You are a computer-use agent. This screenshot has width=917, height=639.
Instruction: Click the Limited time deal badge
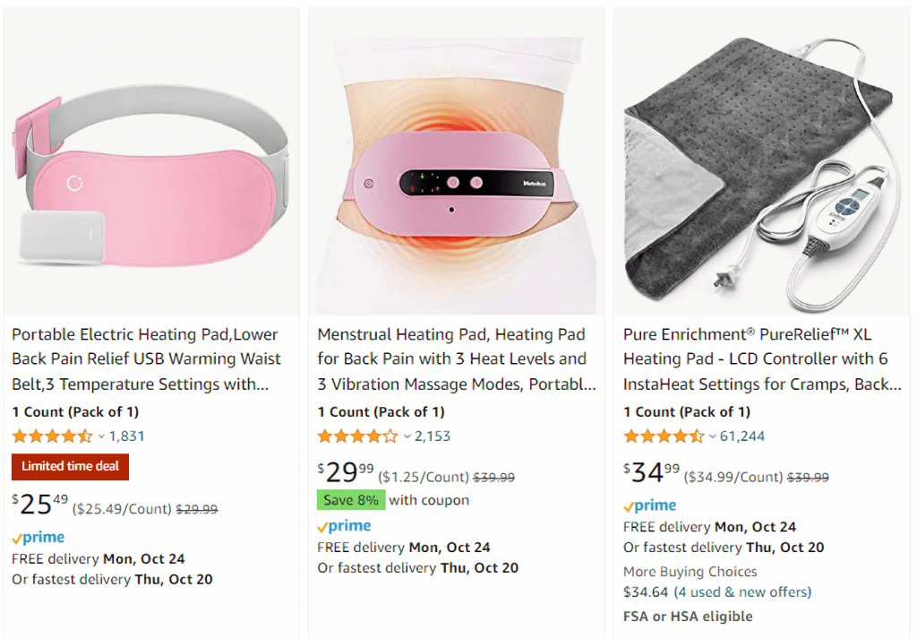click(70, 466)
